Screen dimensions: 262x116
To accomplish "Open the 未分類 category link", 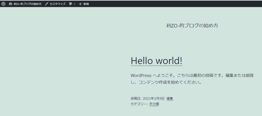I will coord(154,104).
